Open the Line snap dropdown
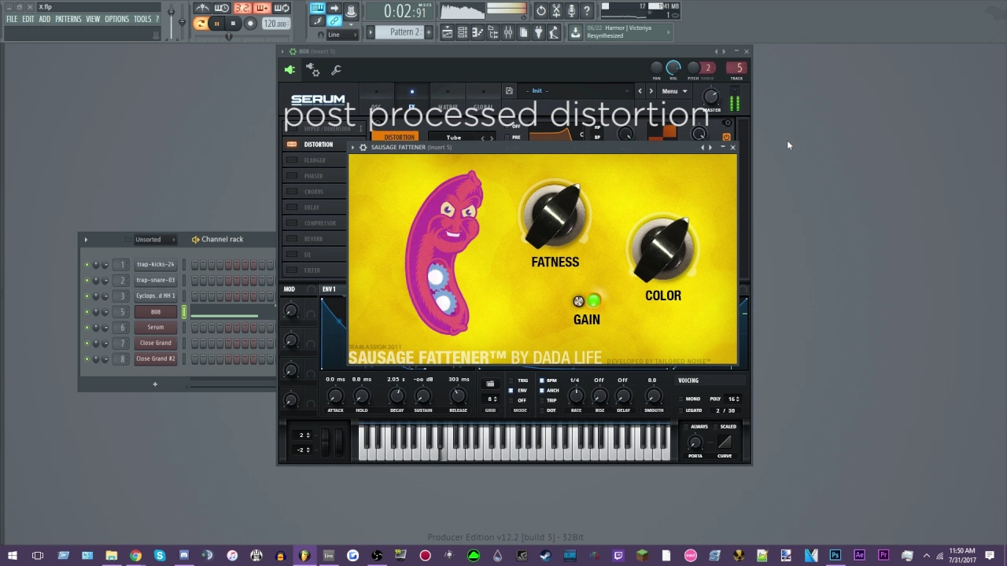Image resolution: width=1007 pixels, height=566 pixels. pyautogui.click(x=342, y=35)
